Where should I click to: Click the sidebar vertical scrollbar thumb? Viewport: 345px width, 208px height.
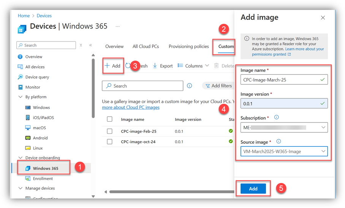coord(93,88)
